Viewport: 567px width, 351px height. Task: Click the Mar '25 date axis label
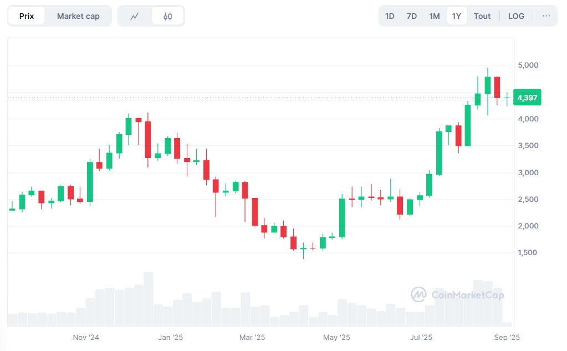pos(252,337)
